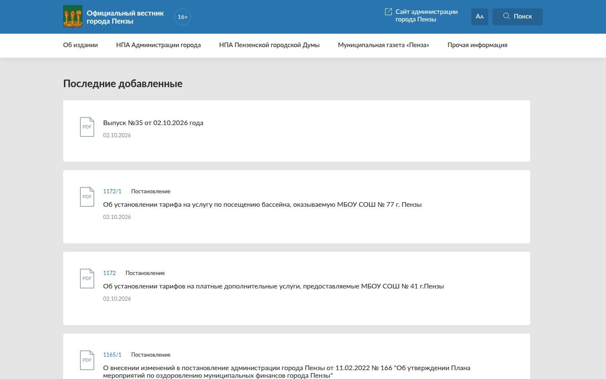The height and width of the screenshot is (379, 606).
Task: Click the external link icon beside Сайт администрации
Action: [388, 12]
